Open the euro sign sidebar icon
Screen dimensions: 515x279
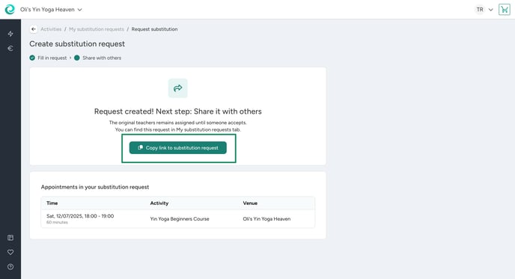[x=10, y=49]
